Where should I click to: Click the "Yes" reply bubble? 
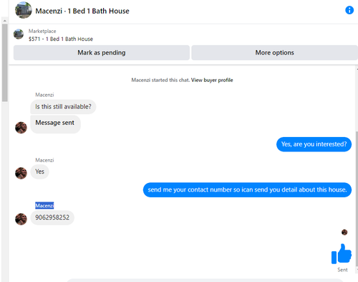(39, 171)
